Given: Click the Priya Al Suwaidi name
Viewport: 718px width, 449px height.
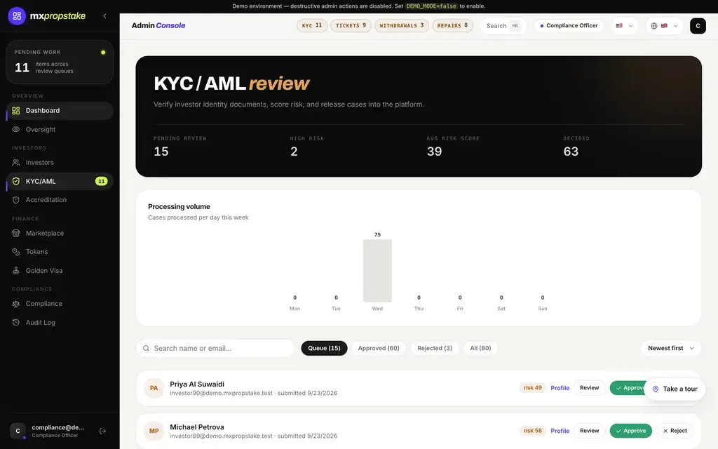Looking at the screenshot, I should click(x=197, y=384).
